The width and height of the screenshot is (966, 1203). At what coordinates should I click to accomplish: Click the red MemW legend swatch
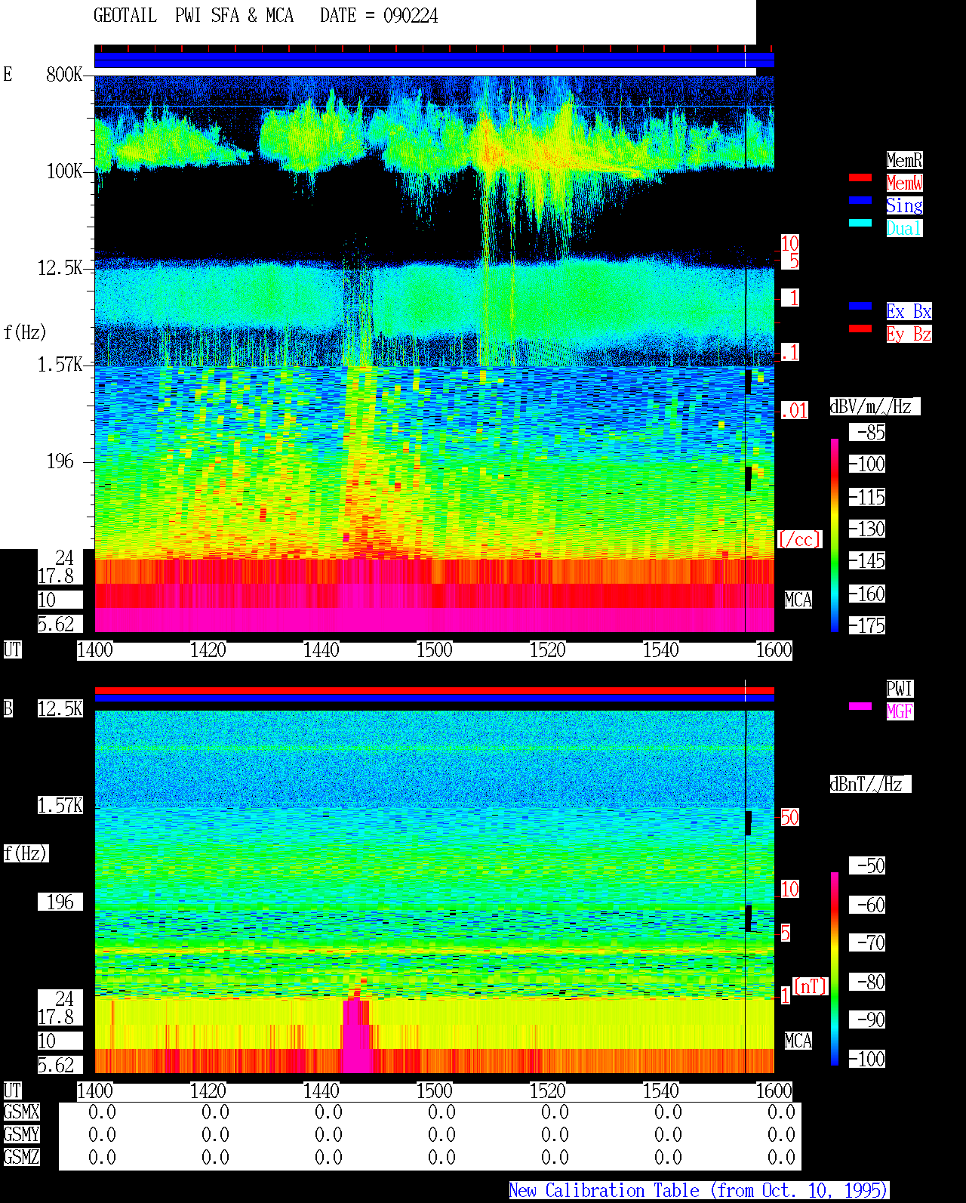(x=860, y=177)
